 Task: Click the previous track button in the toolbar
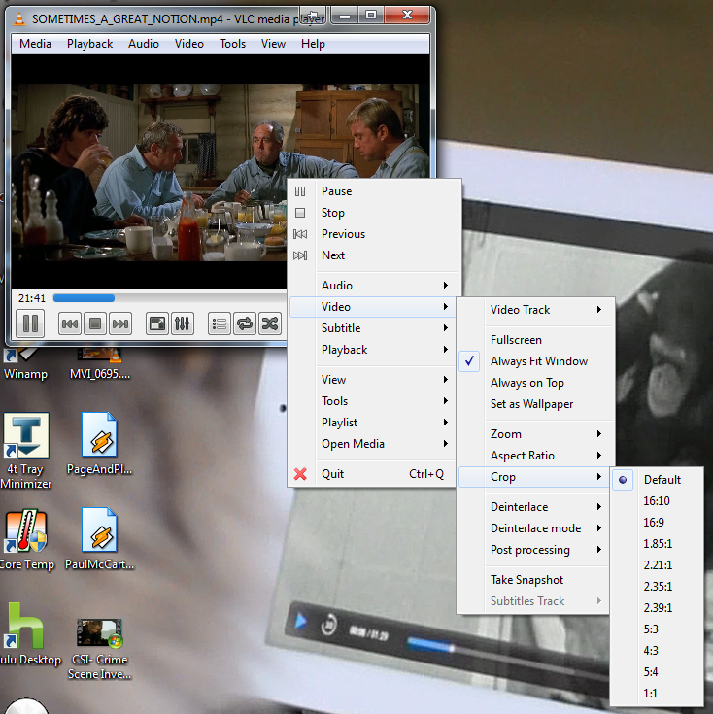[x=70, y=323]
